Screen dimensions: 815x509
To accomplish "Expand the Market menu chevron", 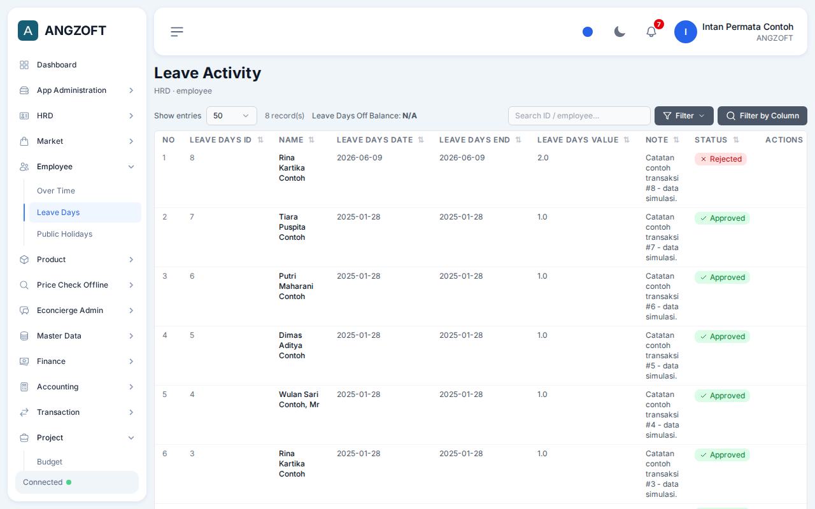I will pos(131,141).
